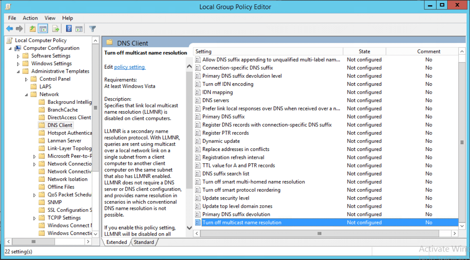This screenshot has width=470, height=260.
Task: Click the Forward arrow toolbar icon
Action: point(20,29)
